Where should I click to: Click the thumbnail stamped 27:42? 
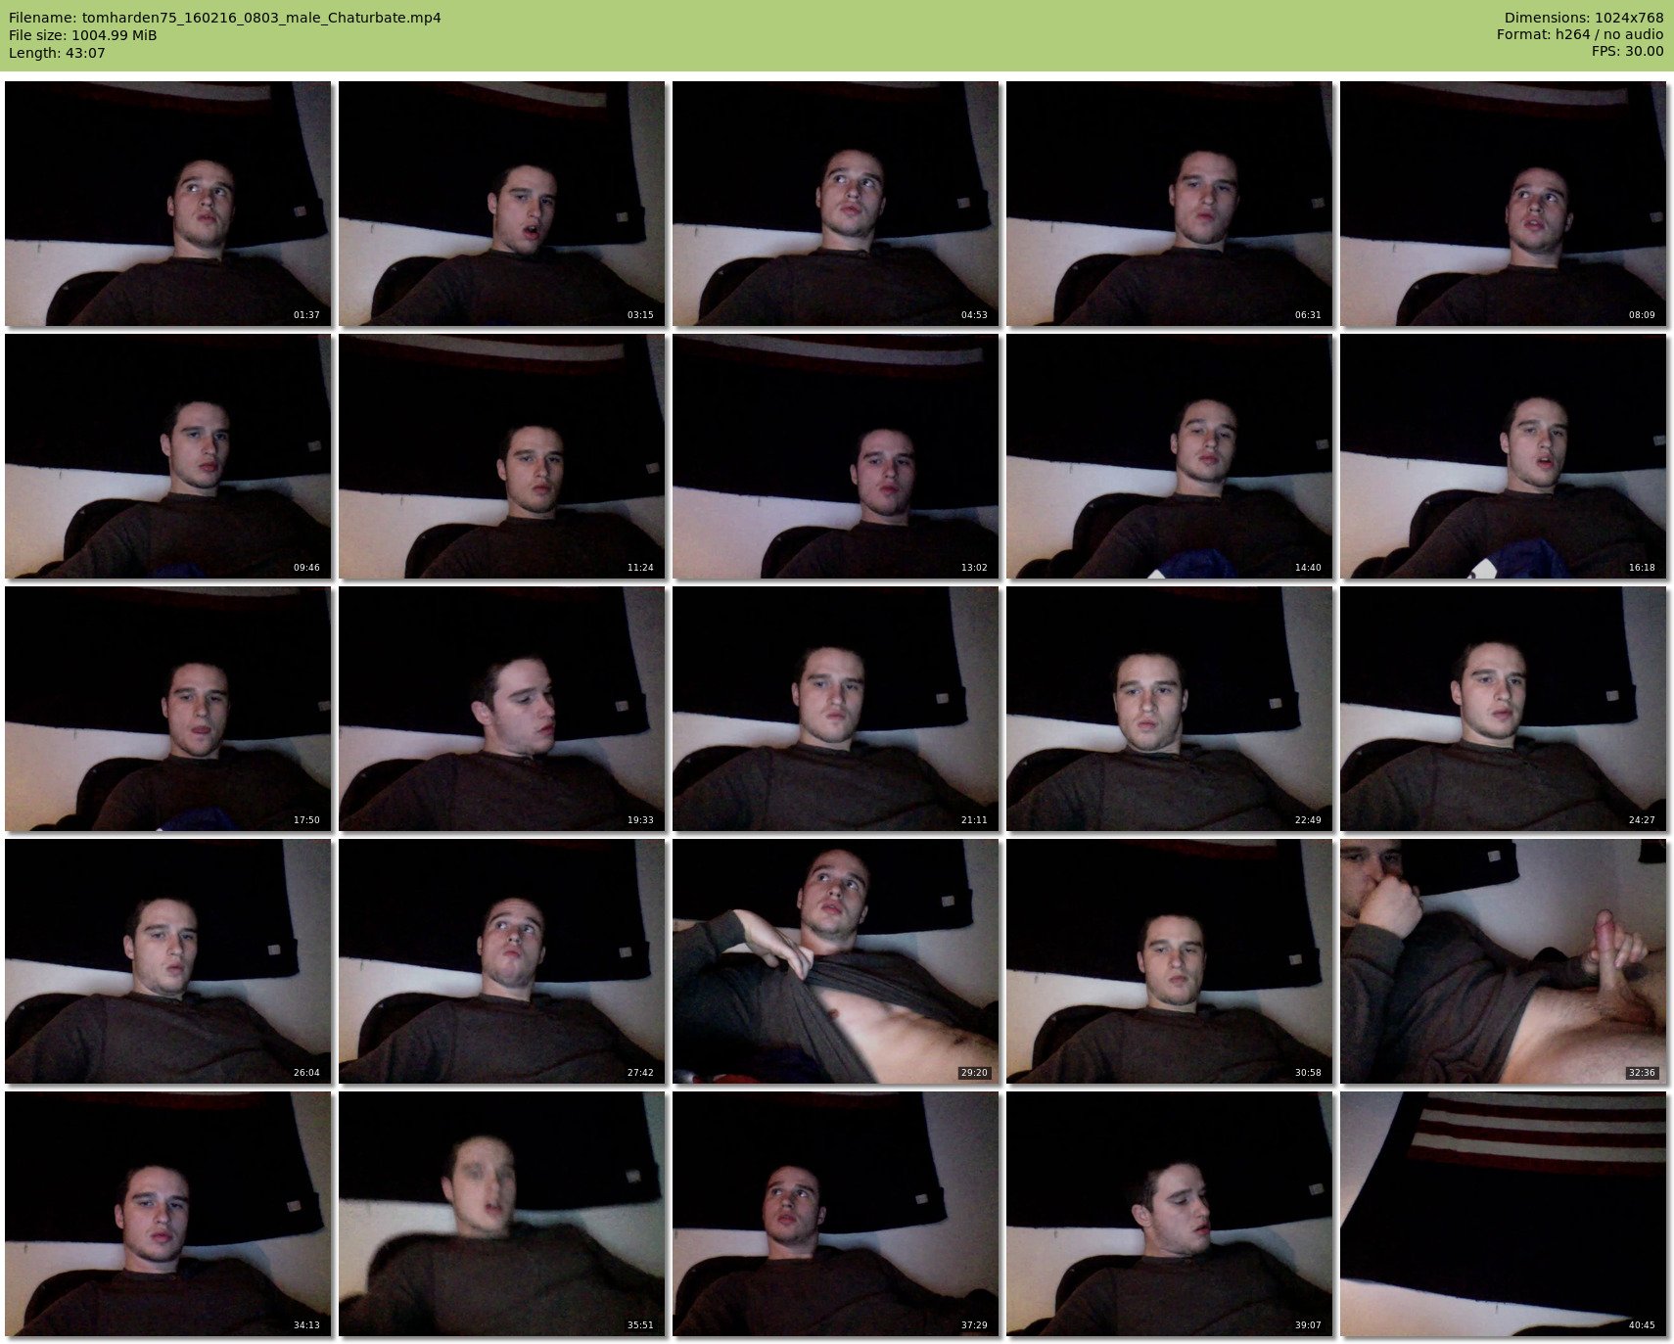point(502,961)
